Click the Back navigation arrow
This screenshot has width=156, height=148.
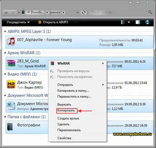point(6,13)
